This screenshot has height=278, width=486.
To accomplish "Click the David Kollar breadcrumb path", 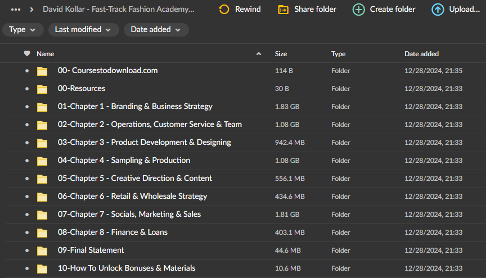I will (x=118, y=10).
